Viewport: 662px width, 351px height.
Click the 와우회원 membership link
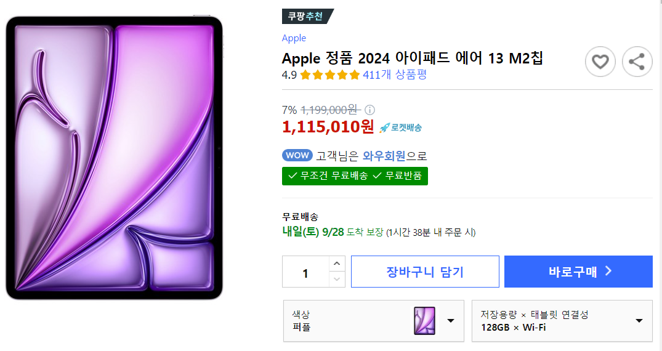[384, 156]
